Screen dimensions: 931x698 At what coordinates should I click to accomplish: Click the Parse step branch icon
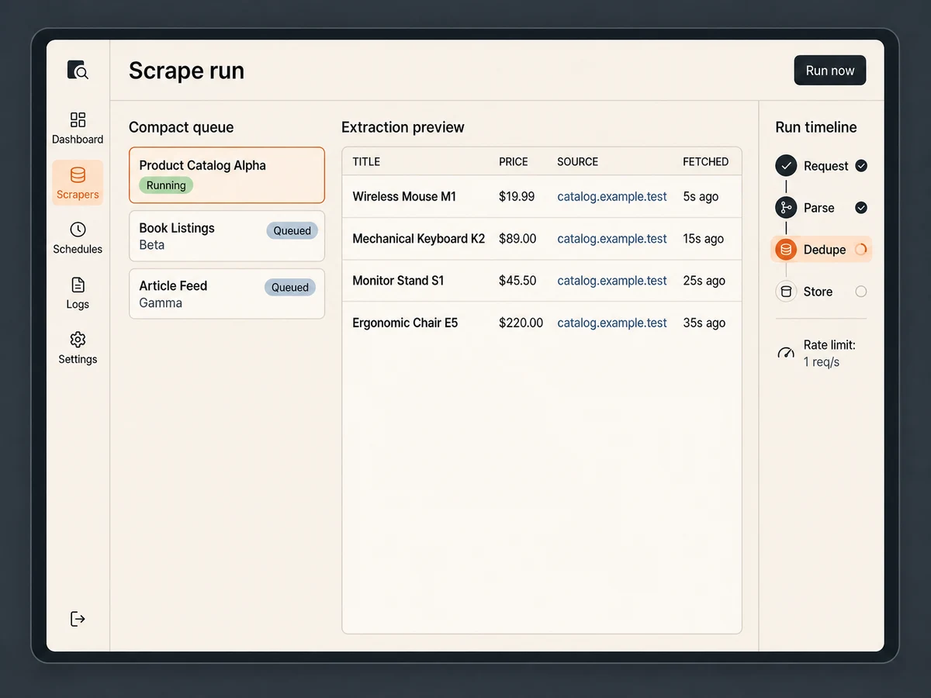786,208
